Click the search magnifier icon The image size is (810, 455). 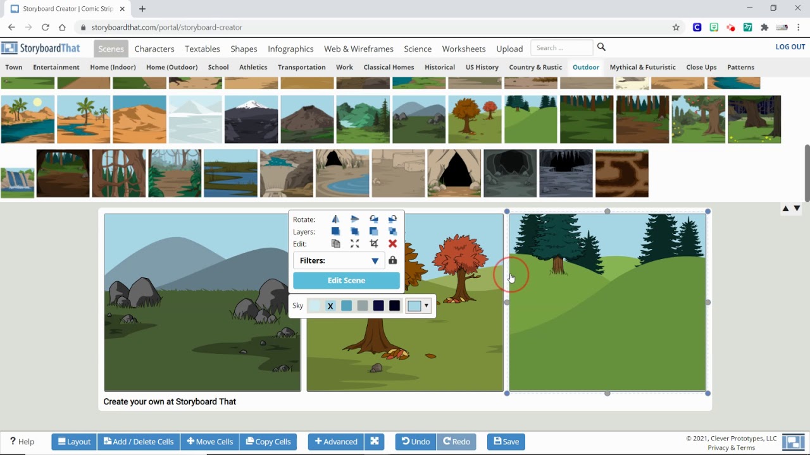[601, 47]
